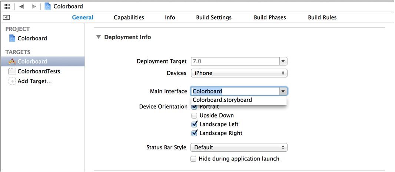395x172 pixels.
Task: Go back with the left arrow
Action: (x=21, y=7)
